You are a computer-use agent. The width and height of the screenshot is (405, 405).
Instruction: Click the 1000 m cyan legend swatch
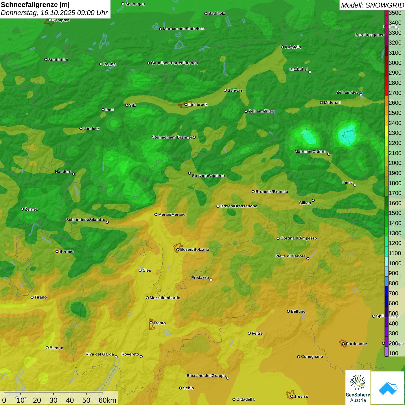[x=386, y=261]
